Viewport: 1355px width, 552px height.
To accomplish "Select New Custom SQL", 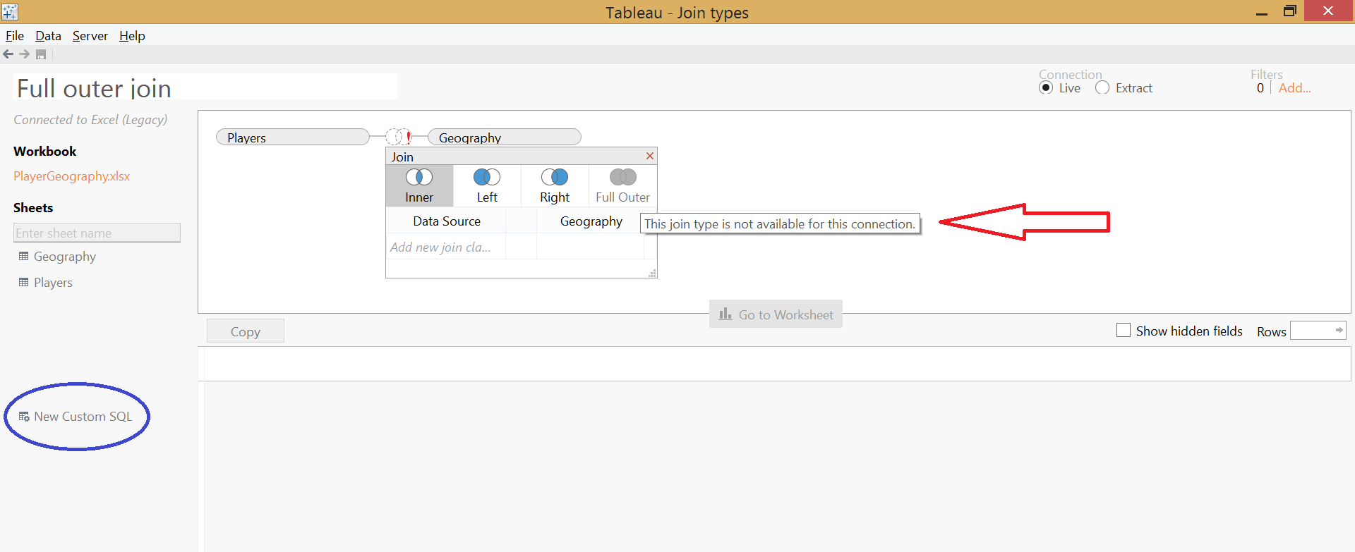I will 76,417.
